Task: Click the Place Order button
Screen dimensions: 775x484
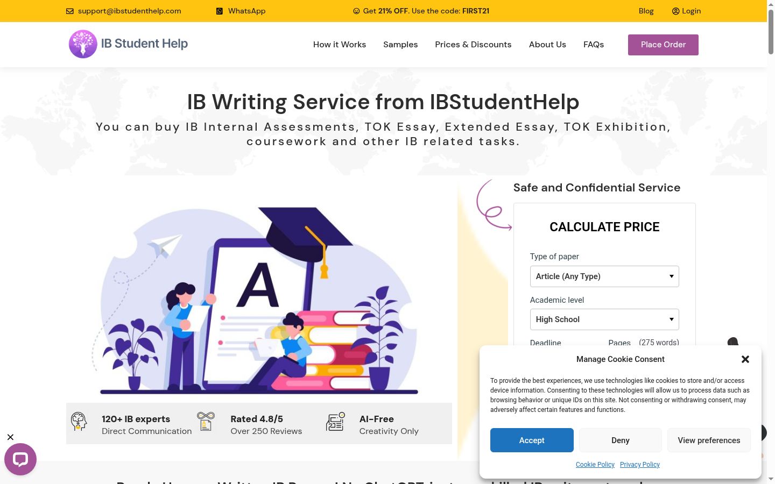Action: 663,45
